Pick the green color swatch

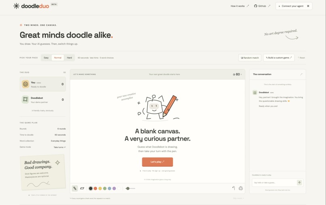(105, 188)
